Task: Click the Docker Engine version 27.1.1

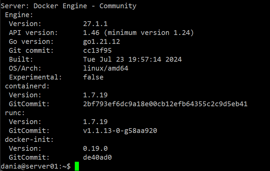Action: click(x=95, y=24)
